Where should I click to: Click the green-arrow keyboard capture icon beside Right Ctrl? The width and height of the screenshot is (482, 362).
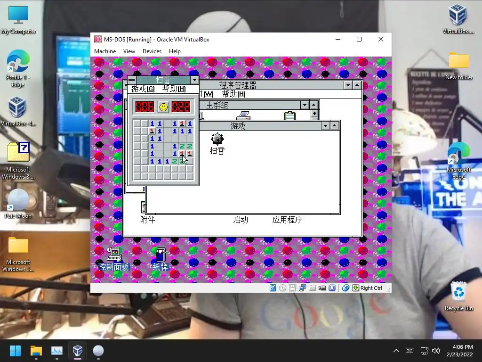[355, 288]
